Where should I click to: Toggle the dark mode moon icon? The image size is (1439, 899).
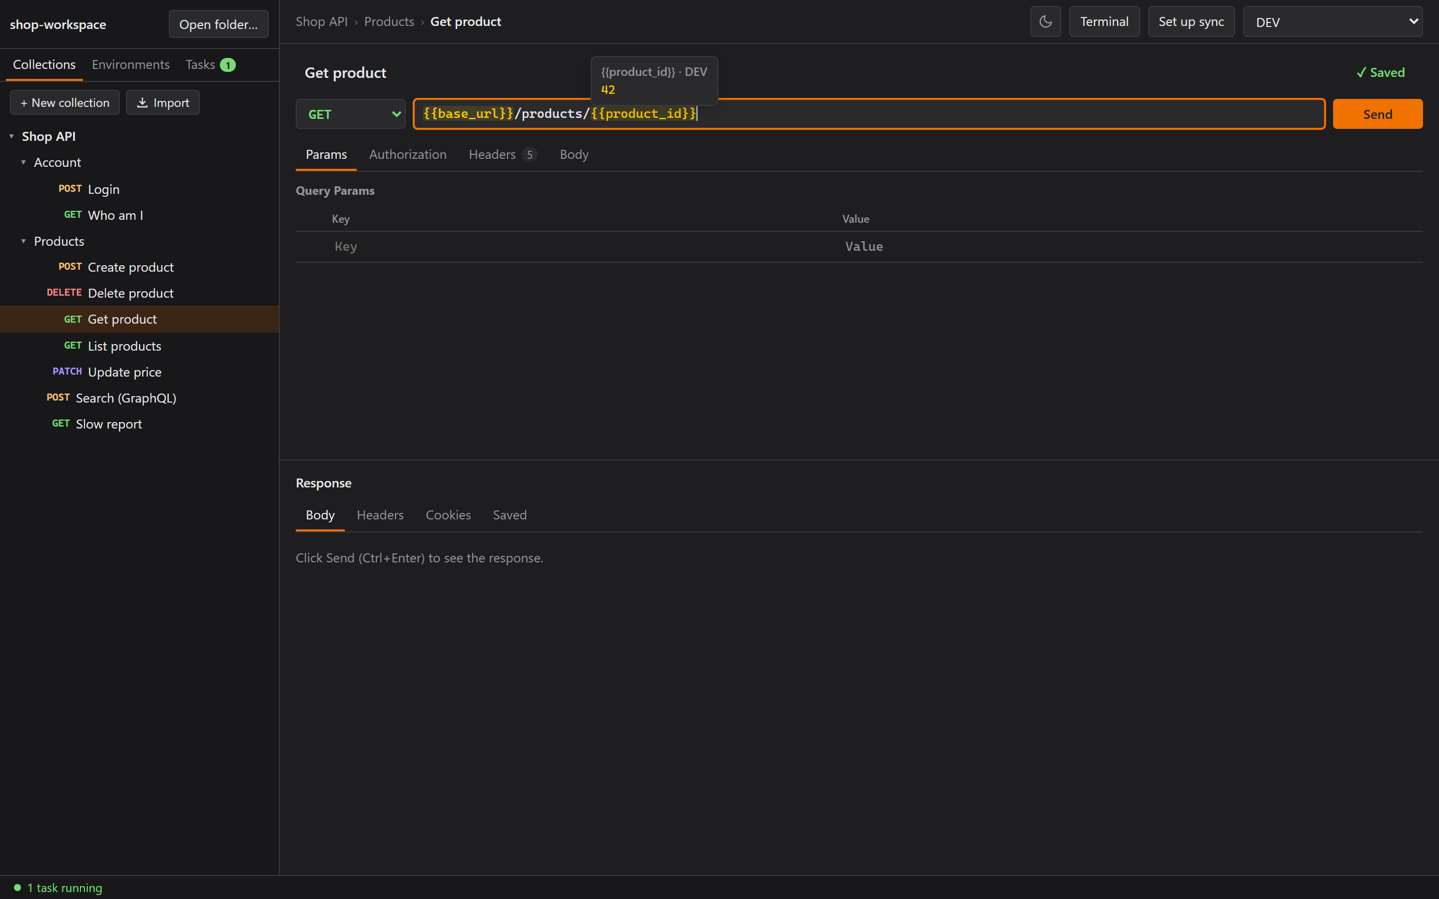coord(1045,22)
